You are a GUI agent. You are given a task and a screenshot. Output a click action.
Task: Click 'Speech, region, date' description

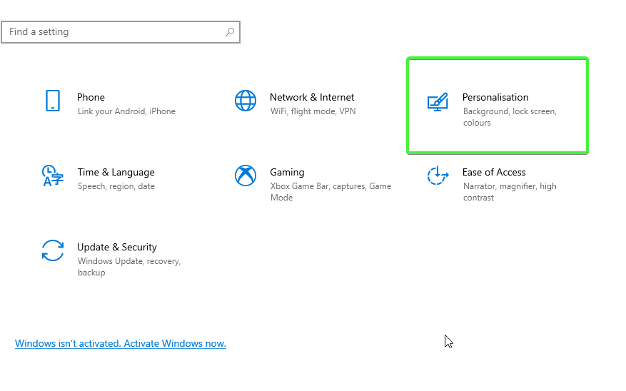click(116, 186)
